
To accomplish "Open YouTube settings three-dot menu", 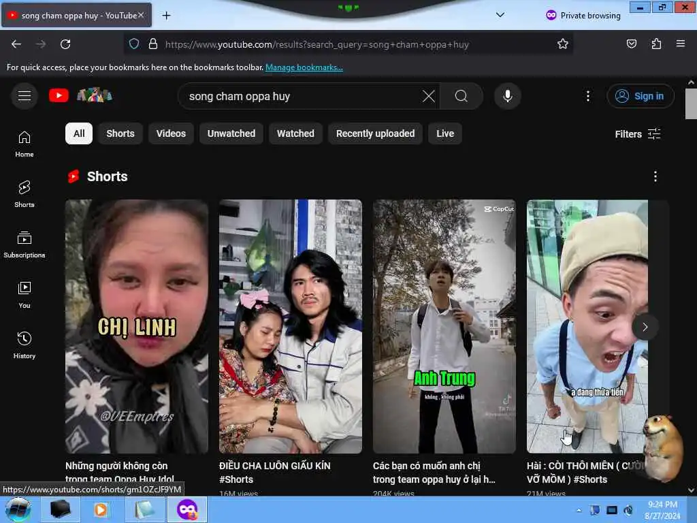I will tap(587, 96).
